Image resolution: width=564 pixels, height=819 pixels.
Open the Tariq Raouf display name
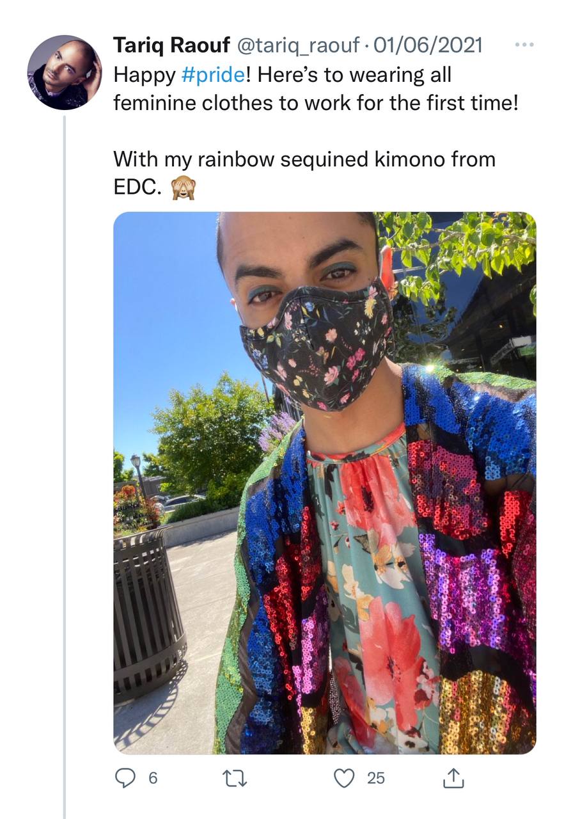pyautogui.click(x=172, y=45)
